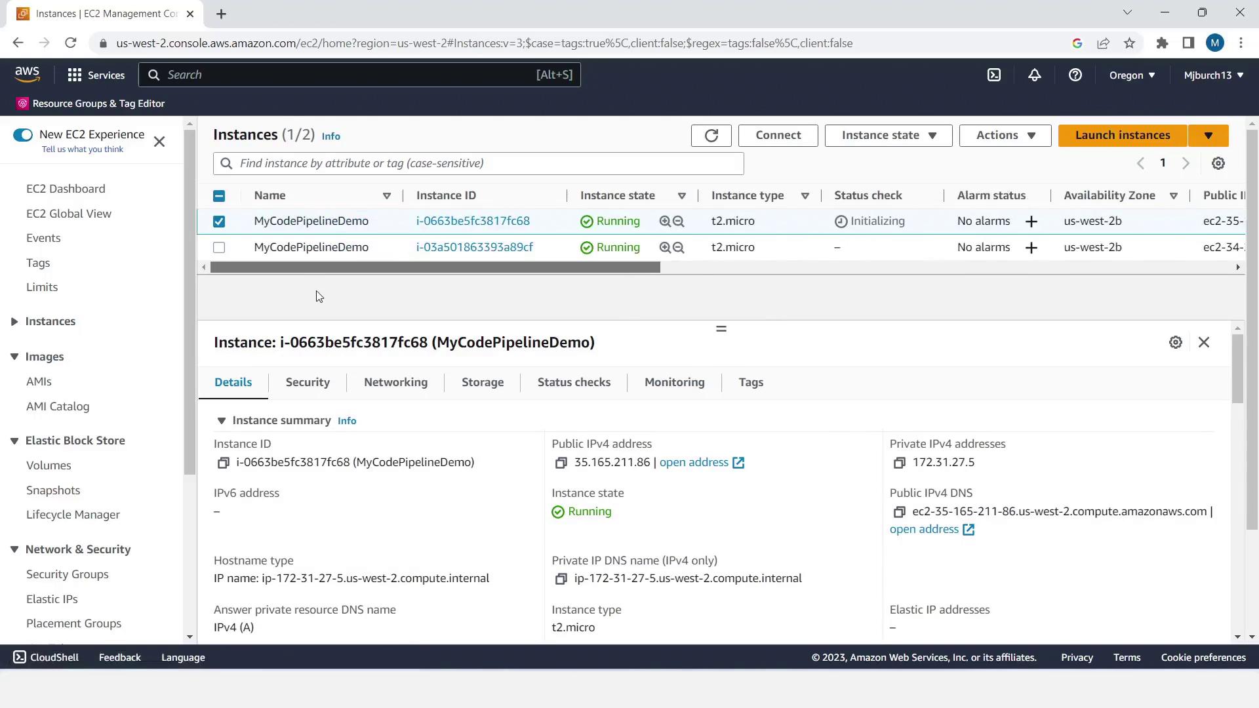Uncheck the selected i-0663be5fc3817fc68 row checkbox
Image resolution: width=1259 pixels, height=708 pixels.
(219, 222)
